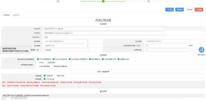The height and width of the screenshot is (101, 206).
Task: Check the 注销公积金 checkbox
Action: pos(55,76)
